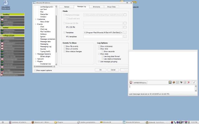Toggle Use long date format
The width and height of the screenshot is (199, 124).
[102, 56]
